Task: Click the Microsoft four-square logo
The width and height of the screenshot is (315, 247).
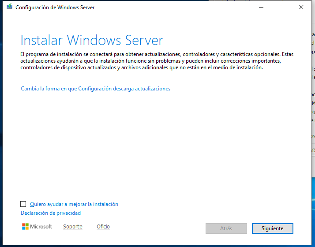Action: point(26,227)
